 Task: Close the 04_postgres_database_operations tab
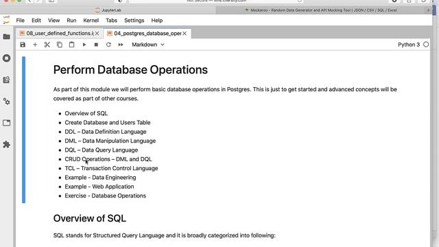(185, 34)
